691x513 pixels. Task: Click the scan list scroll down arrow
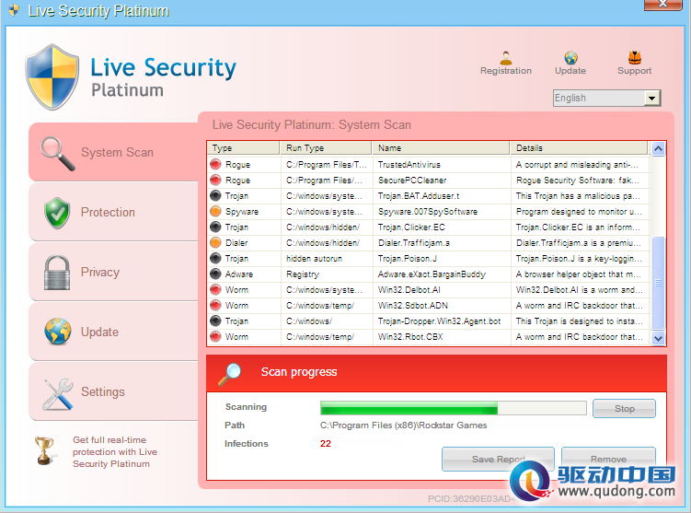pyautogui.click(x=658, y=338)
